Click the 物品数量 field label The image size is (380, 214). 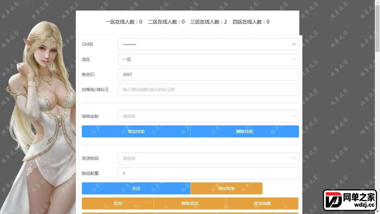click(90, 173)
